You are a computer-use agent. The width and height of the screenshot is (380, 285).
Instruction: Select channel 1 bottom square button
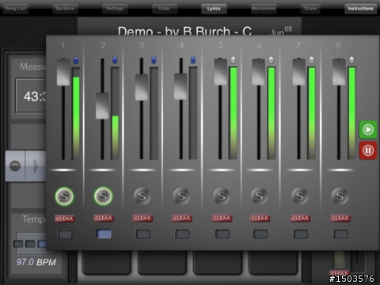coord(65,234)
